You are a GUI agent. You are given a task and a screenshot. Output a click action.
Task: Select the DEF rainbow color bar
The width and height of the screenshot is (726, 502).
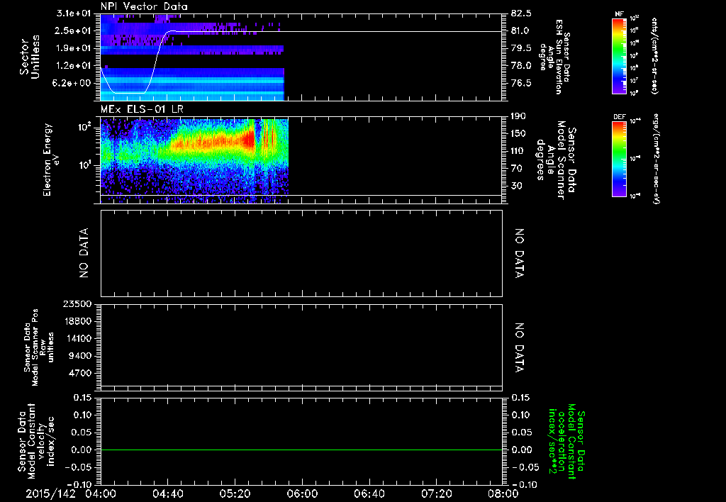coord(619,159)
